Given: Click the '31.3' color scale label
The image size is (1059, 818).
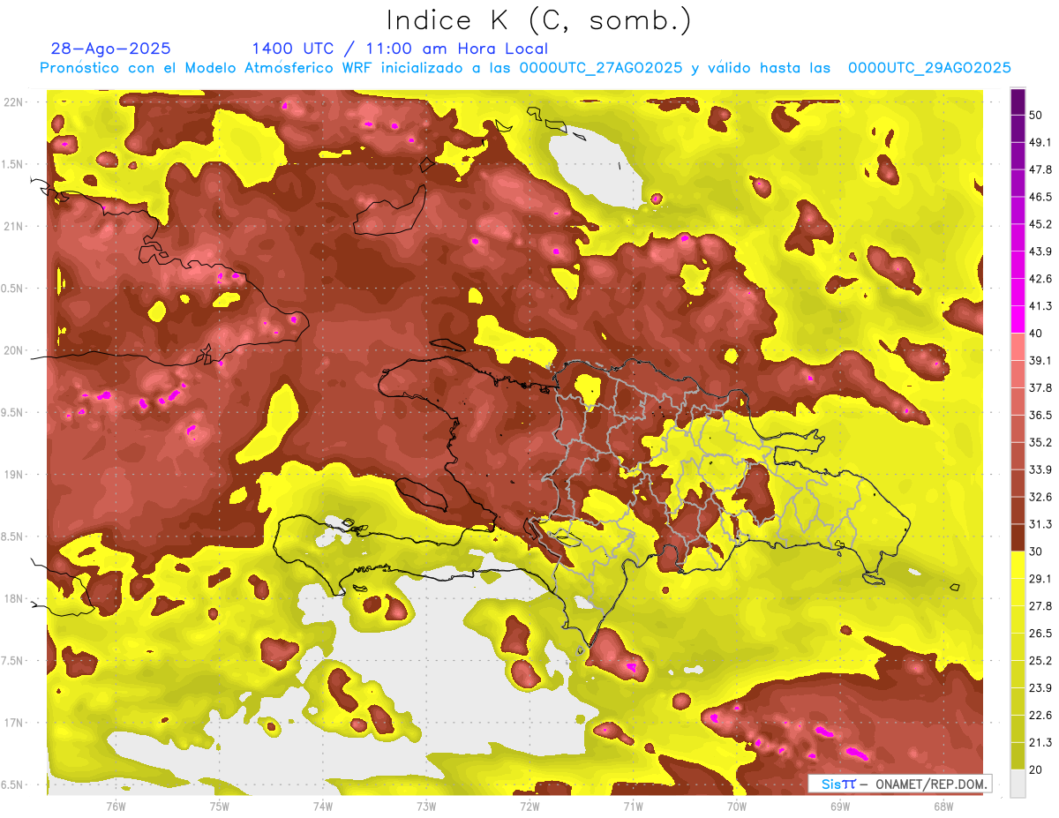Looking at the screenshot, I should tap(1040, 524).
